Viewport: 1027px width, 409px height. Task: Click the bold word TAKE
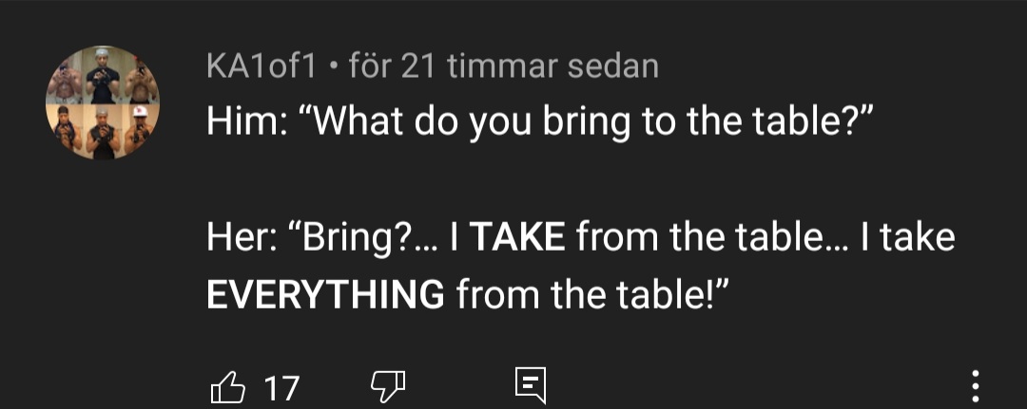tap(517, 237)
